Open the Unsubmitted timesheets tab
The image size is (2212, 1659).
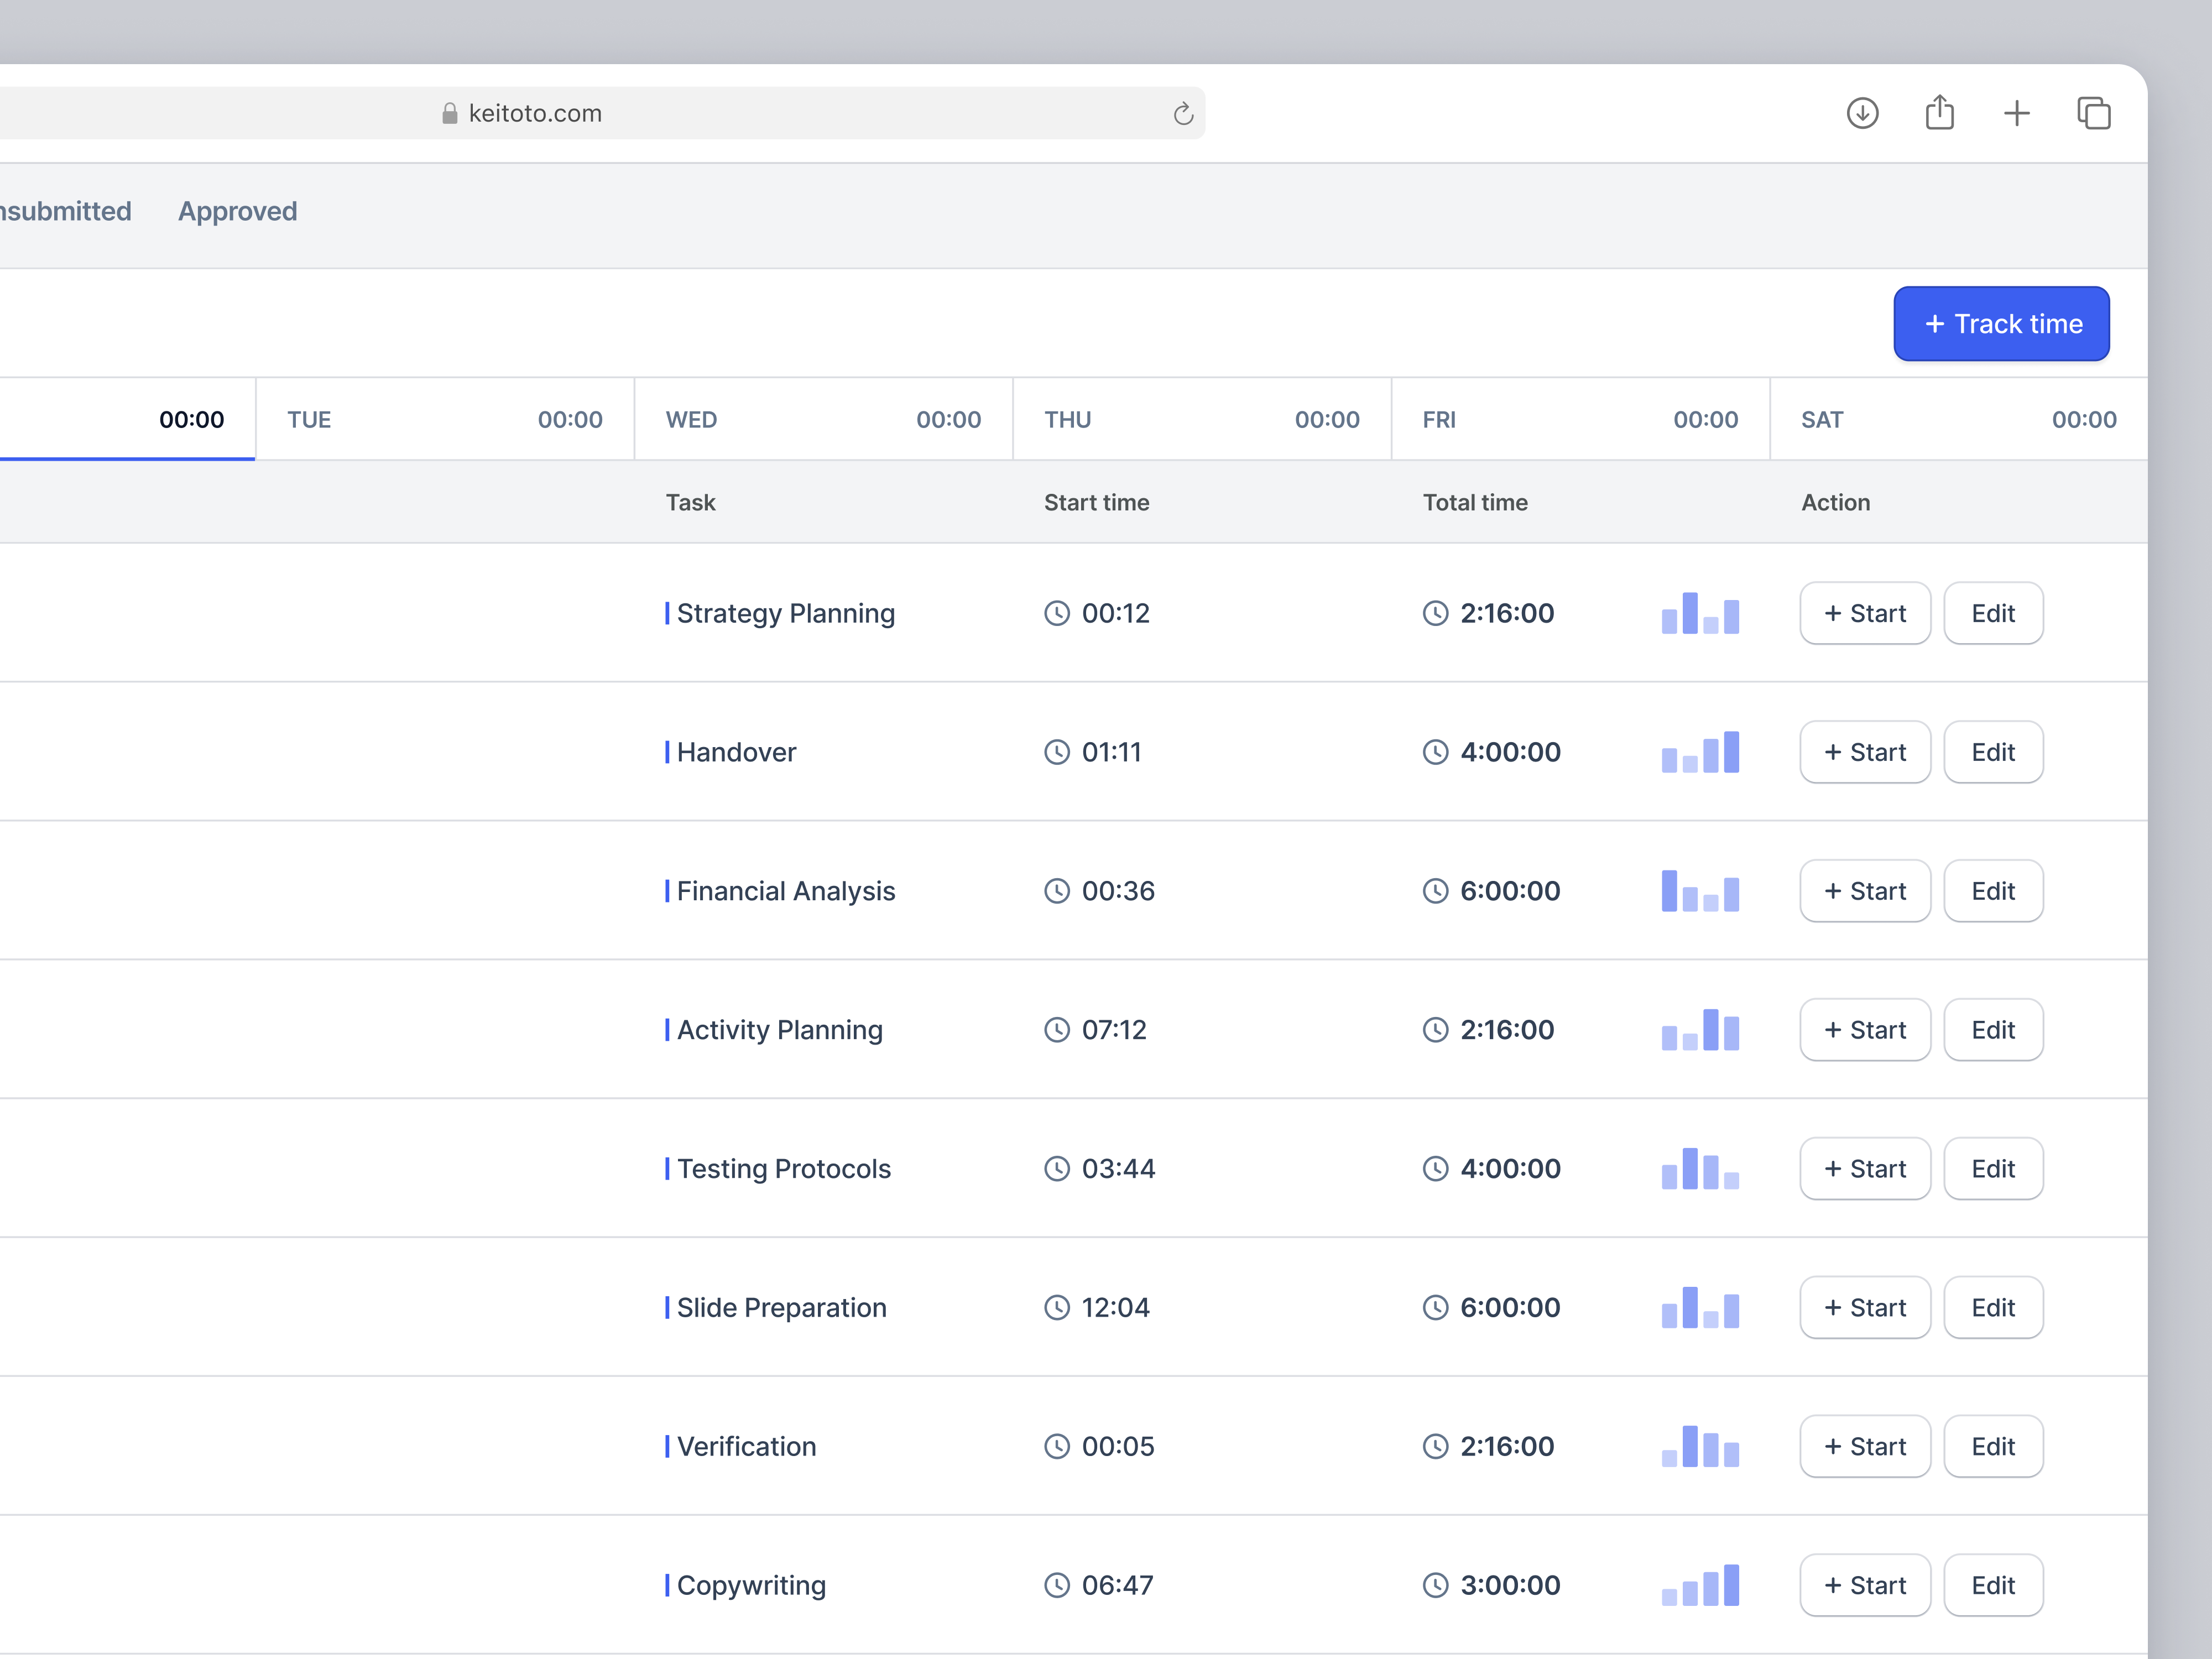[65, 211]
